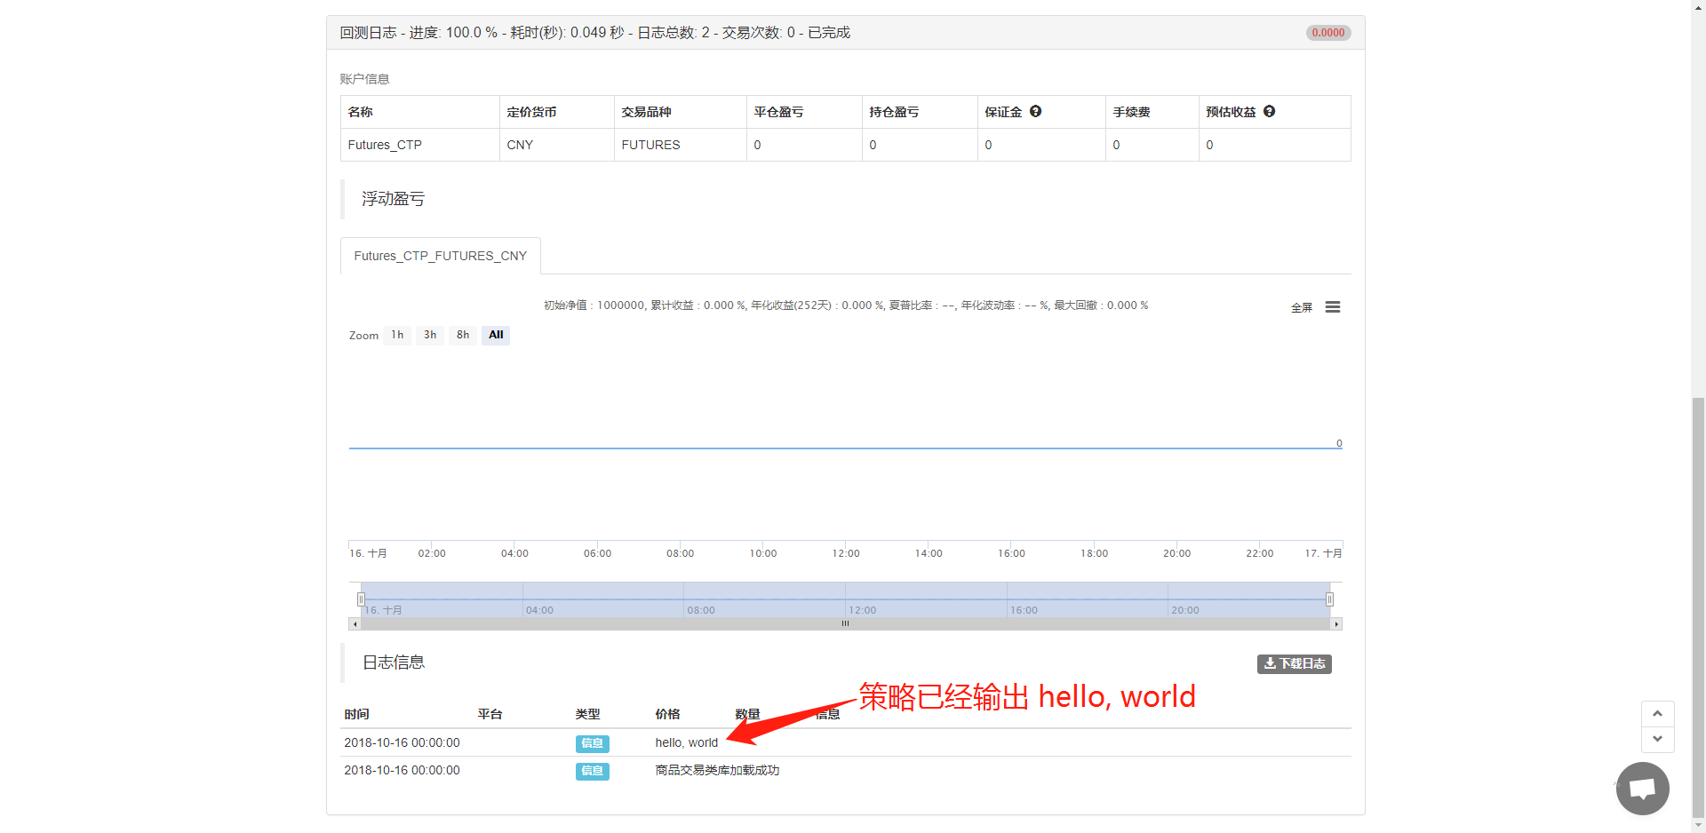
Task: Switch to Futures_CTP_FUTURES_CNY tab
Action: click(440, 256)
